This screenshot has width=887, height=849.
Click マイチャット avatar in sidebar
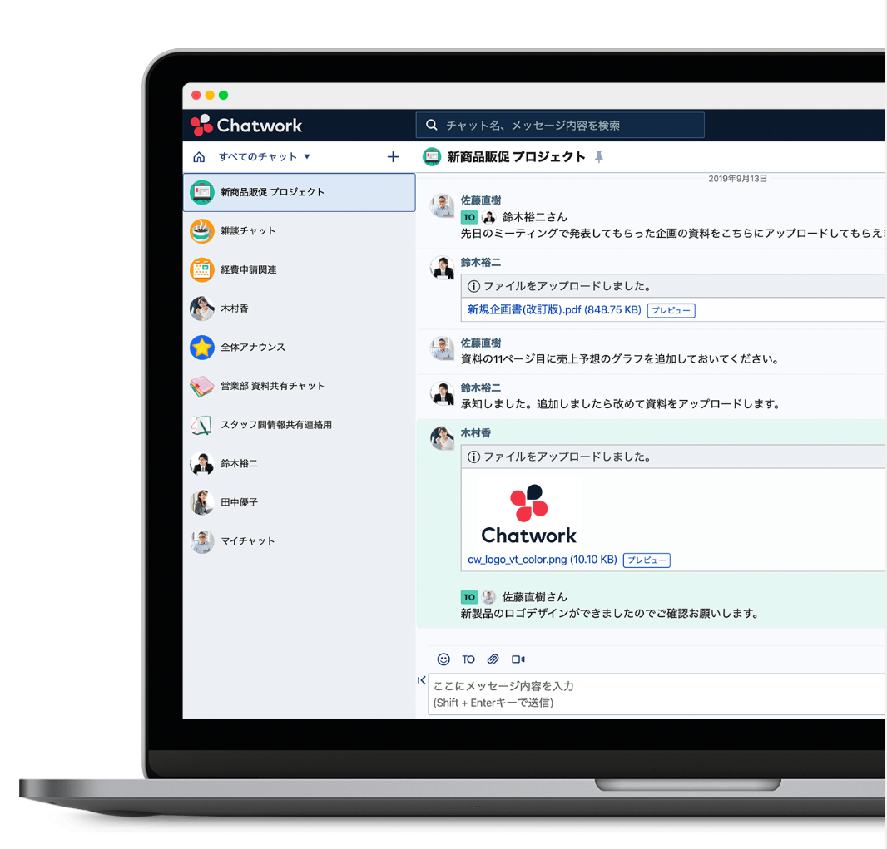tap(202, 541)
